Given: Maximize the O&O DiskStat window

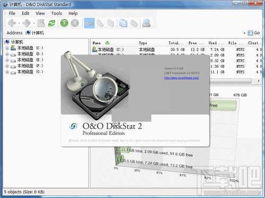Looking at the screenshot, I should tap(244, 3).
